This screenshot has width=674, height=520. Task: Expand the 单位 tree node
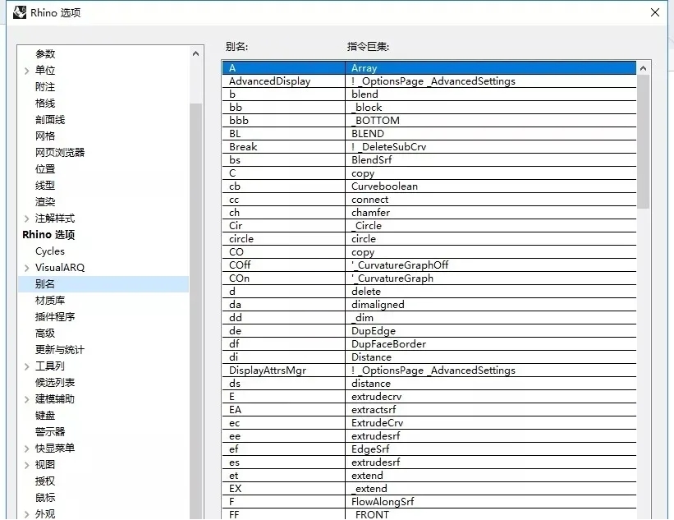pyautogui.click(x=27, y=71)
